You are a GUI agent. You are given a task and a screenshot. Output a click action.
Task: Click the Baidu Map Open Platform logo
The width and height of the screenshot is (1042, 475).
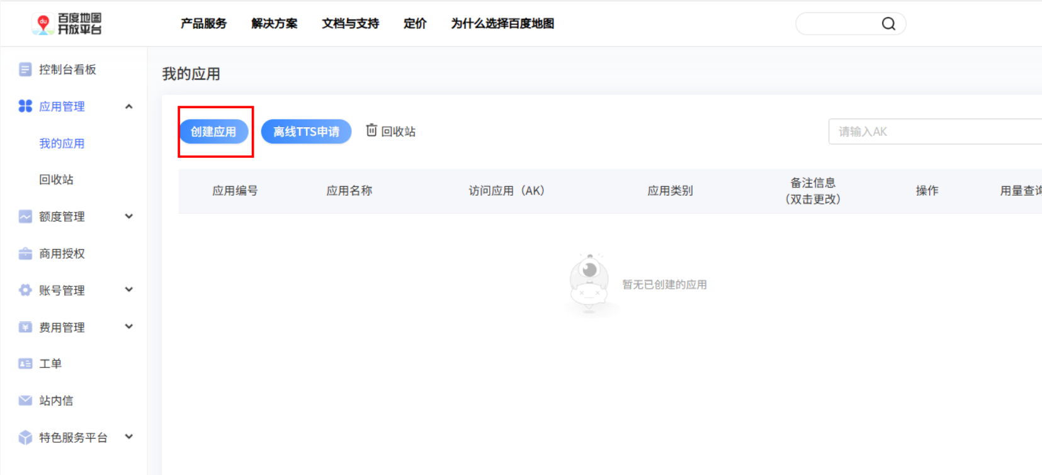pos(67,24)
